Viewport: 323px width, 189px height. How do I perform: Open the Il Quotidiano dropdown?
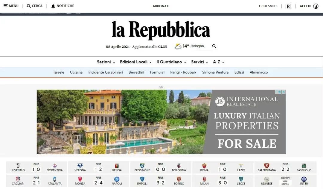171,62
